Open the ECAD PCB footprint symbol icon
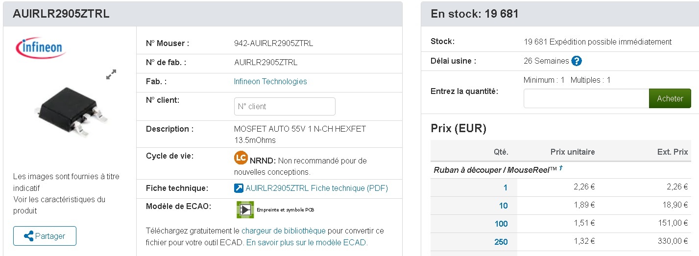This screenshot has width=699, height=256. click(245, 209)
